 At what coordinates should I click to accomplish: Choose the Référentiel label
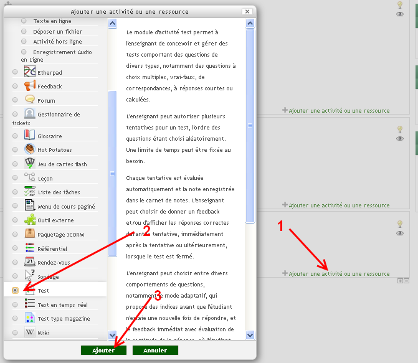[x=52, y=248]
